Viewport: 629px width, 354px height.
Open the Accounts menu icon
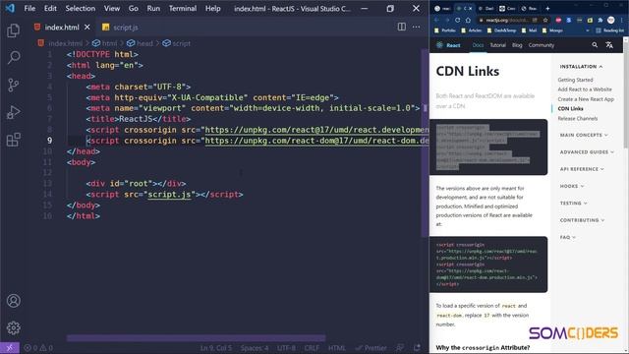point(13,301)
